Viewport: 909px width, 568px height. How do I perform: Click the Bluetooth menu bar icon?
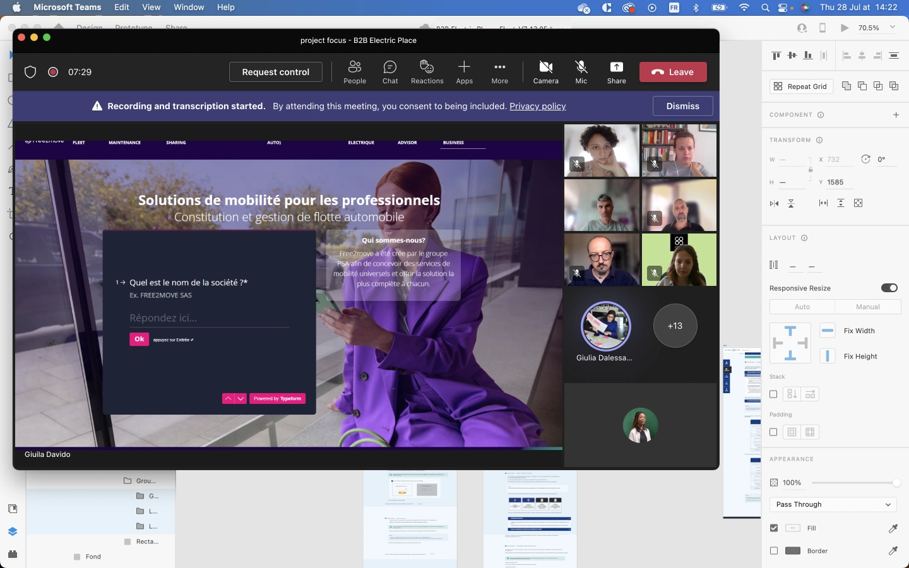[696, 8]
